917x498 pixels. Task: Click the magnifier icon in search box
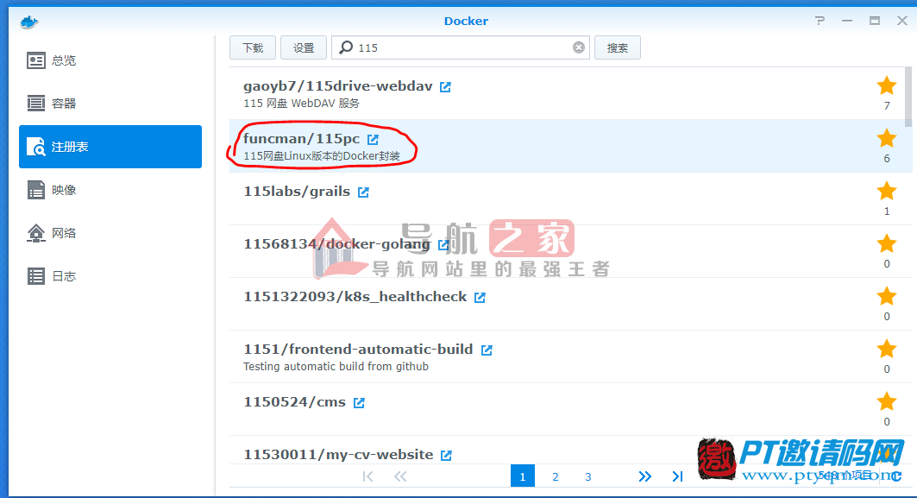[x=346, y=47]
